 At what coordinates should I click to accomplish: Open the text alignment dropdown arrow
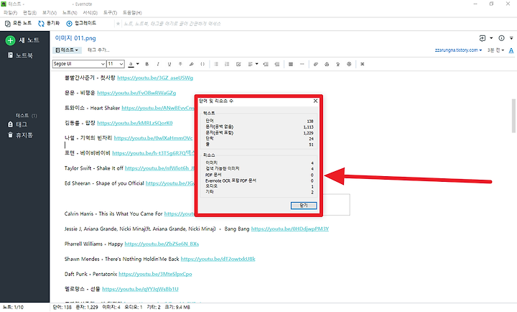[x=256, y=64]
